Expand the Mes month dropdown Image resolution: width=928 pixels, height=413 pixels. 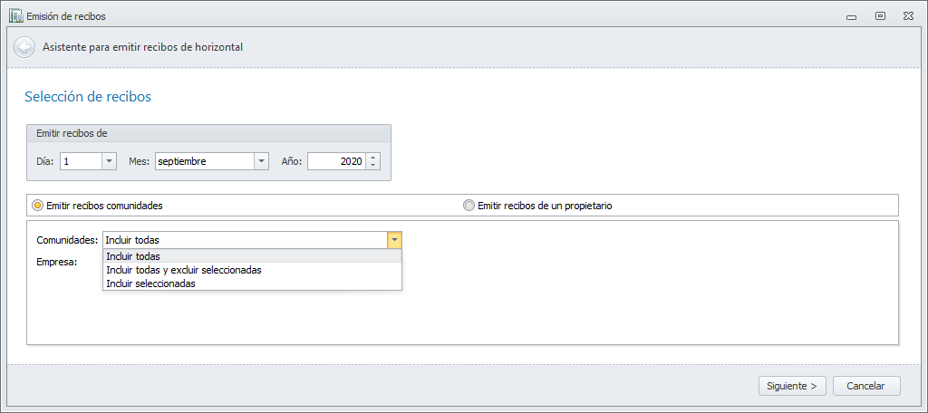click(261, 161)
